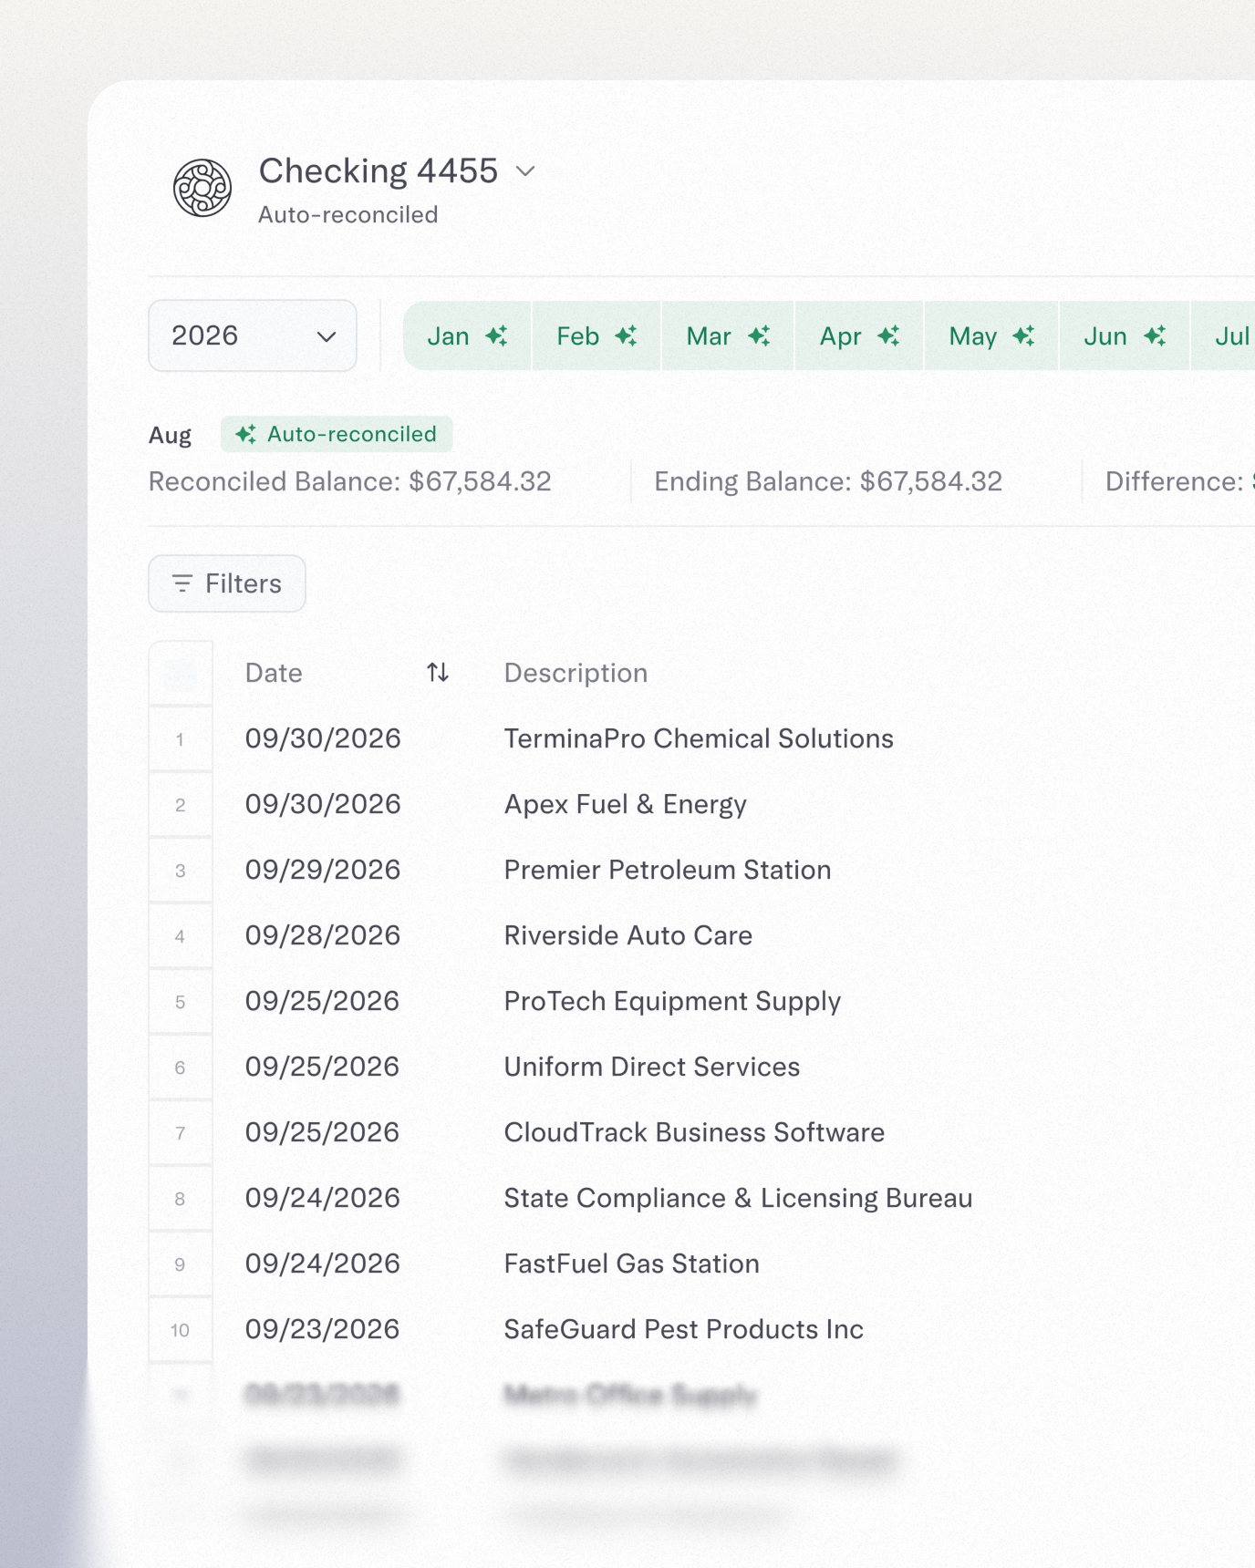Click the sparkle icon in the Auto-reconciled badge

click(x=245, y=435)
